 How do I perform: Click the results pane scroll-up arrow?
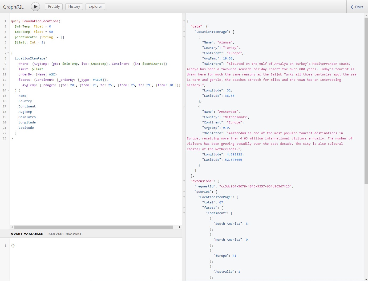pyautogui.click(x=366, y=15)
